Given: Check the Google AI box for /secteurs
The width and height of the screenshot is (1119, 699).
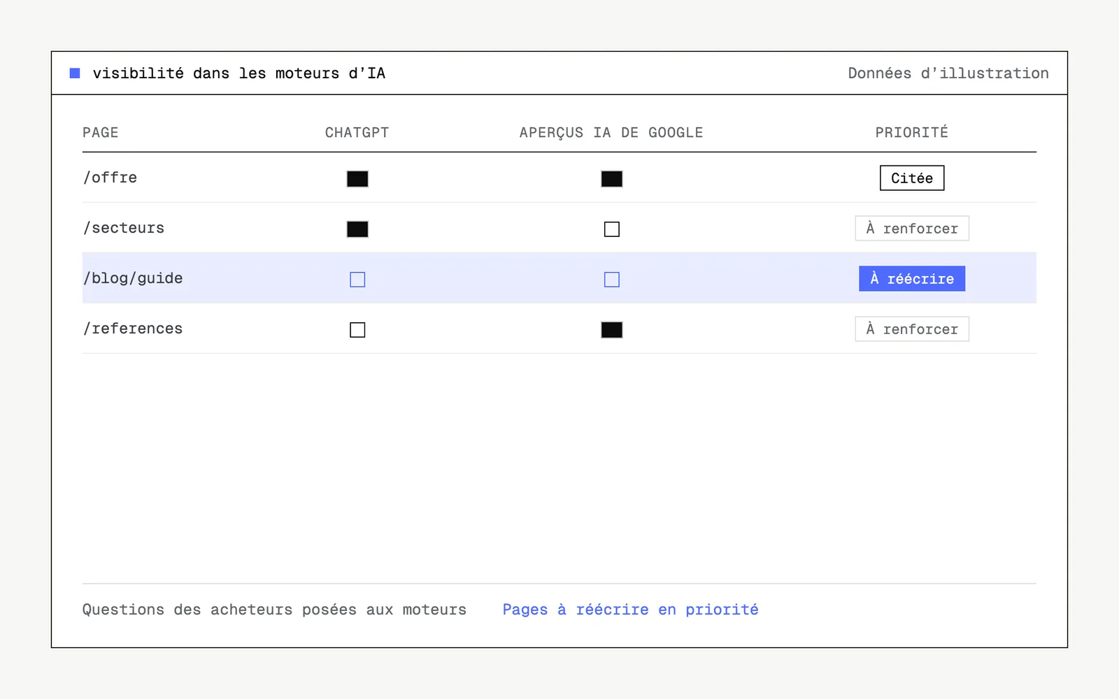Looking at the screenshot, I should 612,229.
